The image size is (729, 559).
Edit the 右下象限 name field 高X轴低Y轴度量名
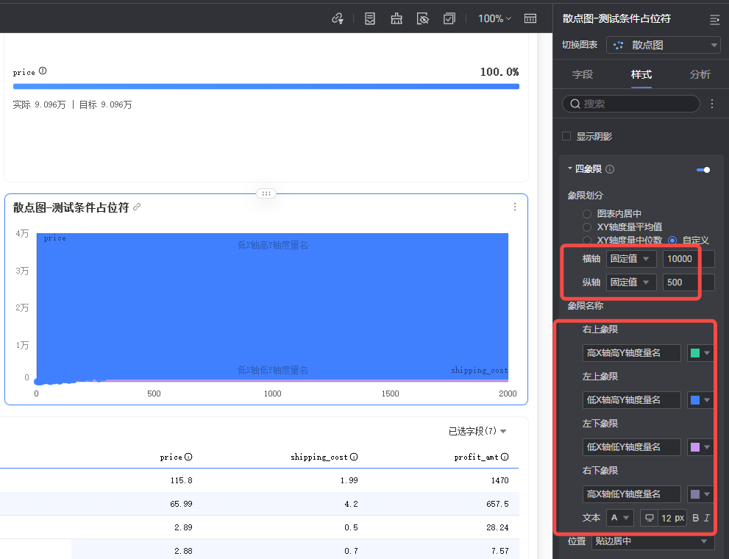coord(631,494)
